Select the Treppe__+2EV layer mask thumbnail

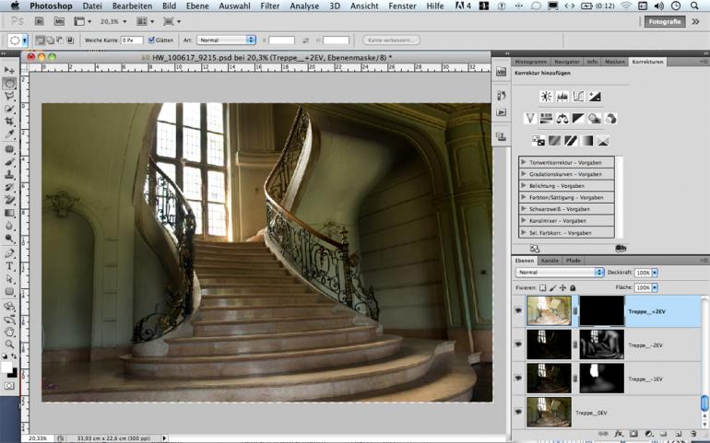[x=602, y=311]
